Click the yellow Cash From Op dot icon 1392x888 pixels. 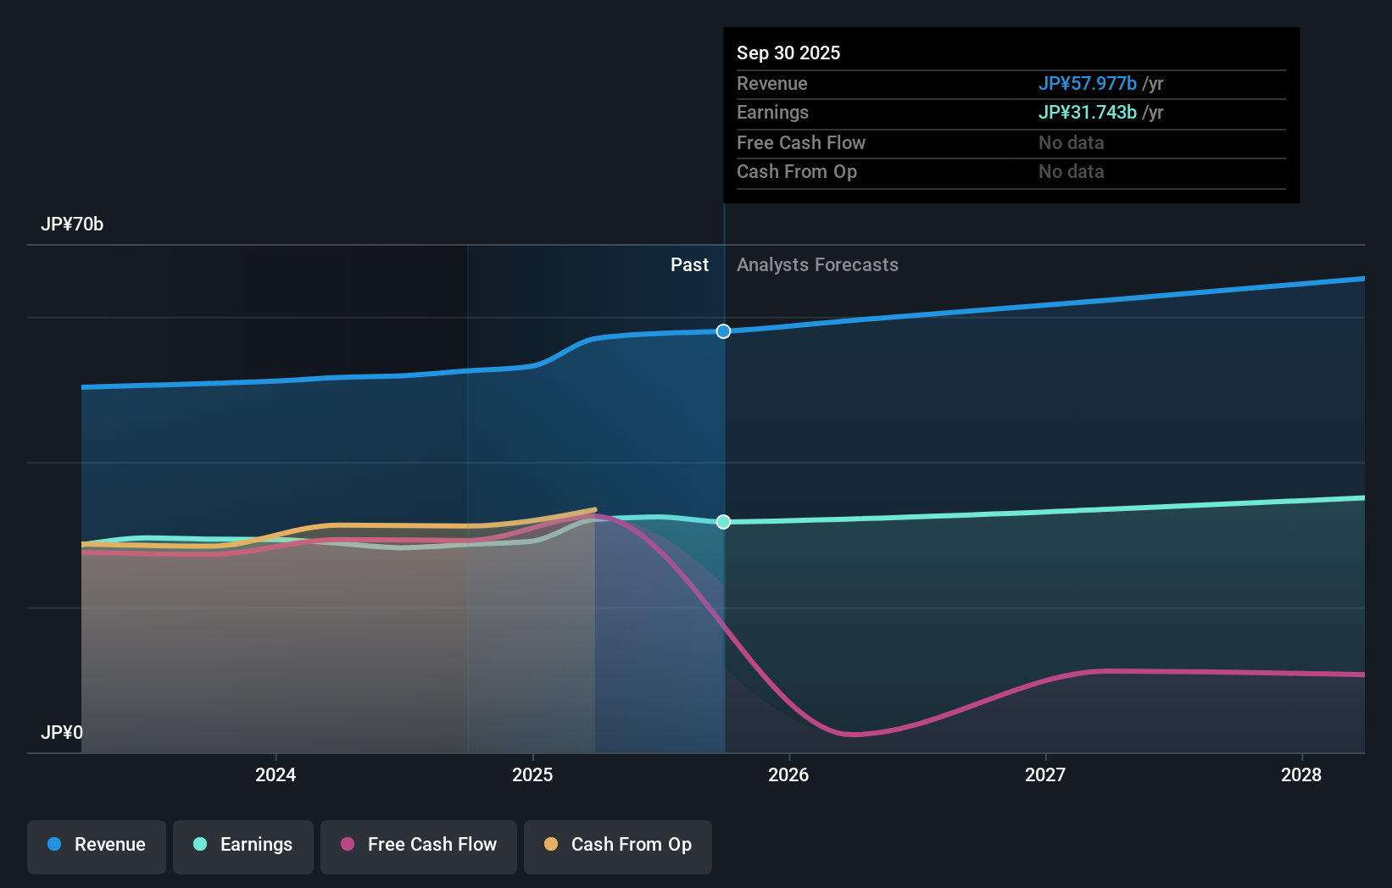coord(551,845)
